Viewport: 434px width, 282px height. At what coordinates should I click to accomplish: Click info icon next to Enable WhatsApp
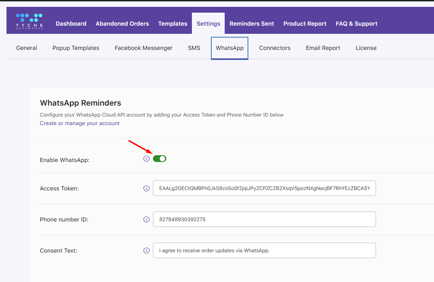coord(146,159)
